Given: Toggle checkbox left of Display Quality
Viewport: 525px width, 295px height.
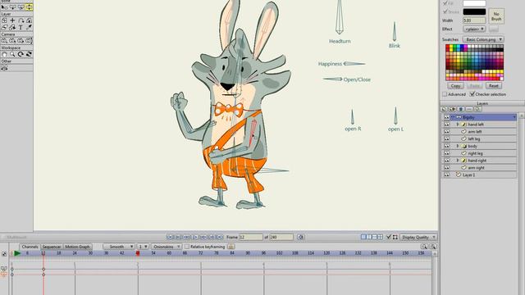Looking at the screenshot, I should click(388, 237).
